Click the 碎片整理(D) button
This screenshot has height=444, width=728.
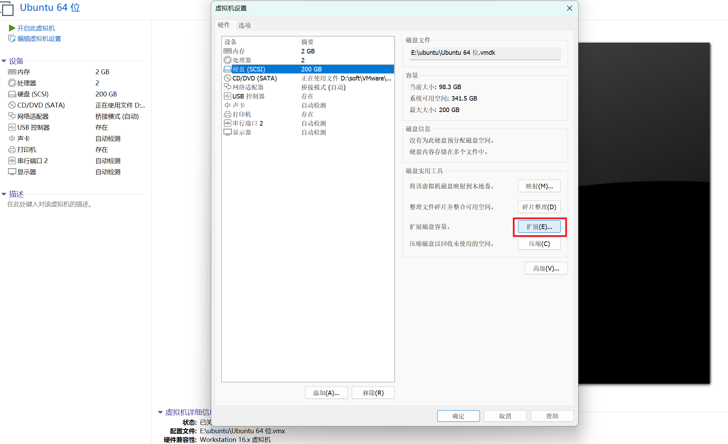tap(539, 207)
